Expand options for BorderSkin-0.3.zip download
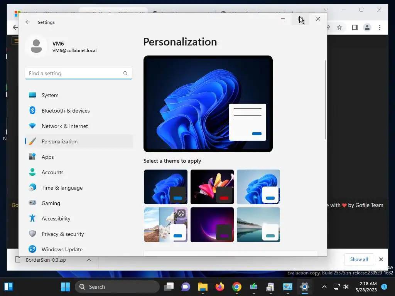Image resolution: width=395 pixels, height=296 pixels. click(89, 260)
